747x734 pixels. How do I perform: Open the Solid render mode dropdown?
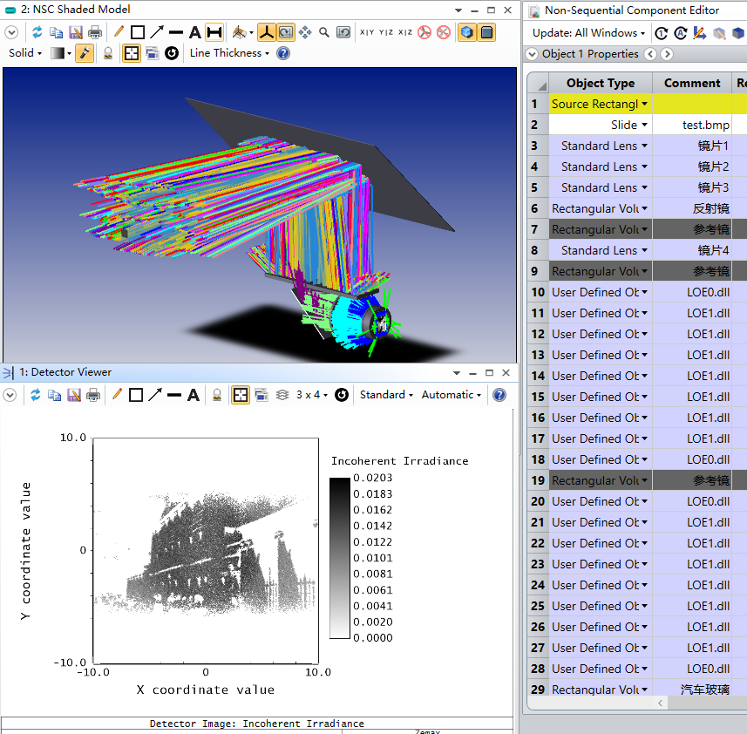[25, 53]
